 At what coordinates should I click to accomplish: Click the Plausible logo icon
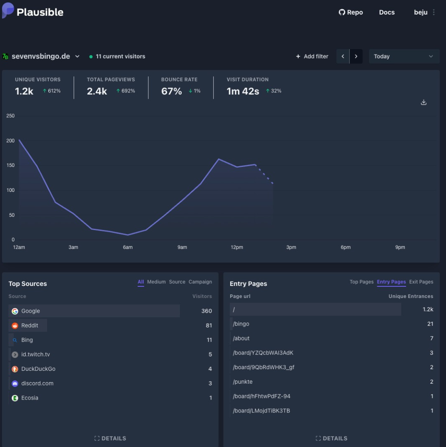7,12
